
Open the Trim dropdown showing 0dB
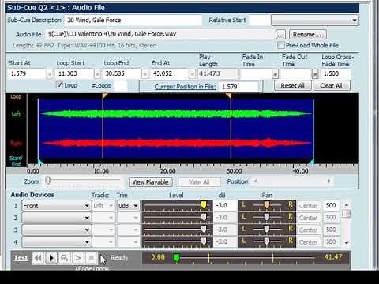click(128, 206)
